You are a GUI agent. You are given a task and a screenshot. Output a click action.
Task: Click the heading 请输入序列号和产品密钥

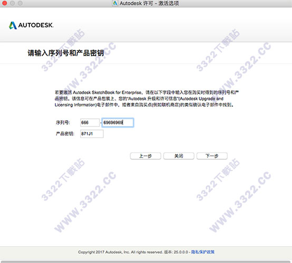pyautogui.click(x=66, y=53)
